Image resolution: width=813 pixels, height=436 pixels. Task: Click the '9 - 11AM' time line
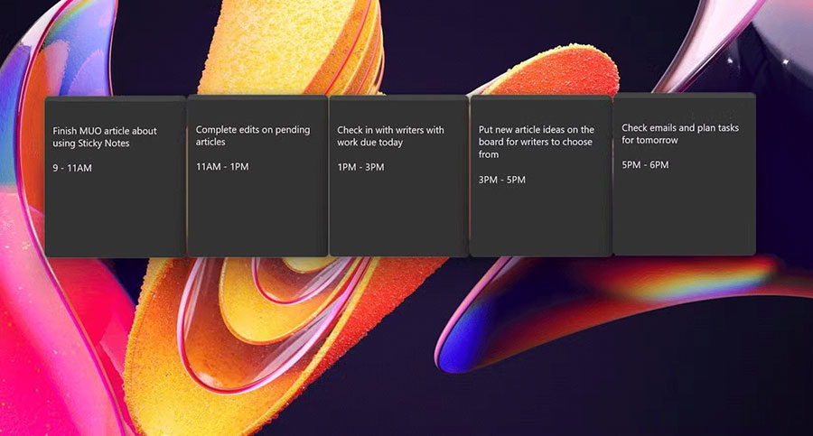click(x=74, y=168)
